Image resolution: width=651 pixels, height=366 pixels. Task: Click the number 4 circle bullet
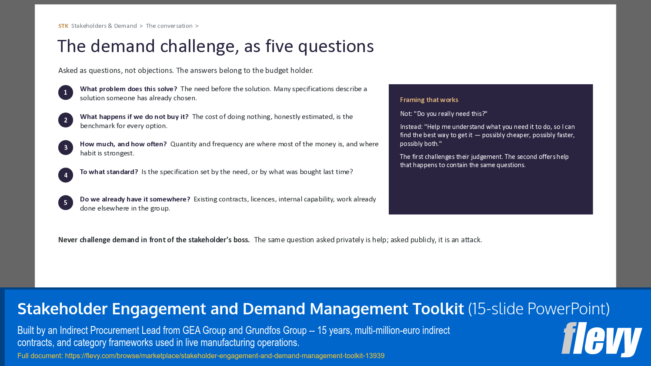[x=66, y=175]
